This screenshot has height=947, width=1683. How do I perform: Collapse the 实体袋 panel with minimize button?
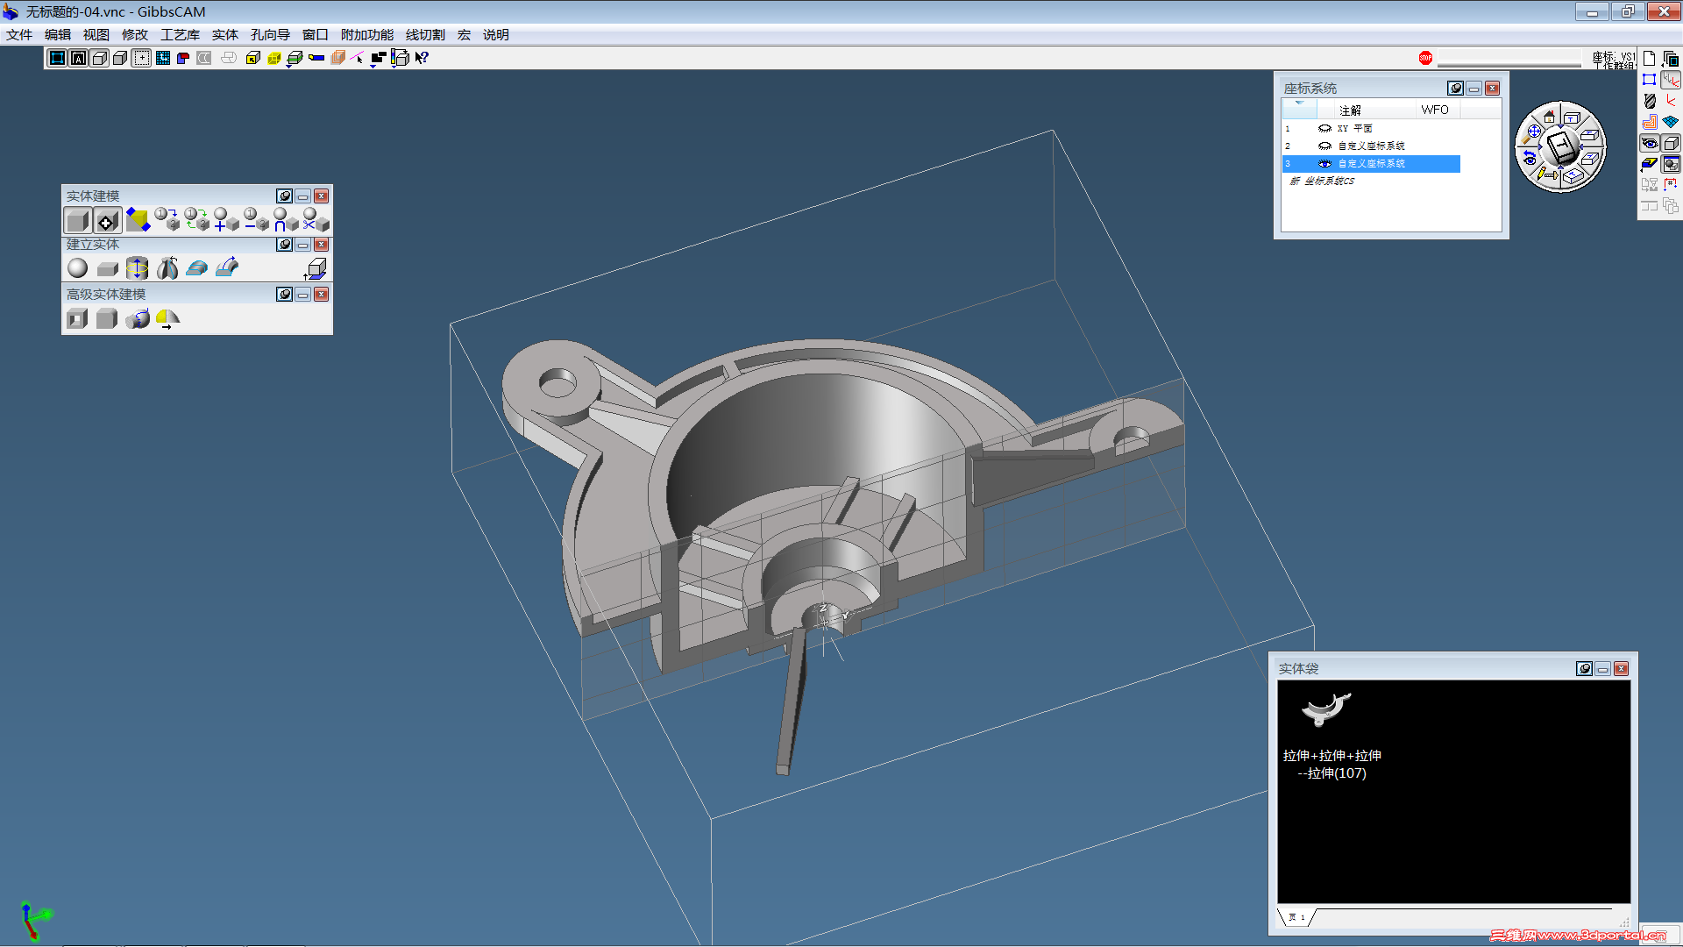(x=1603, y=669)
